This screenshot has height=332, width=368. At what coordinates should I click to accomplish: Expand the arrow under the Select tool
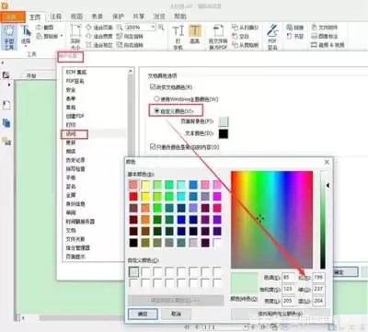[26, 46]
